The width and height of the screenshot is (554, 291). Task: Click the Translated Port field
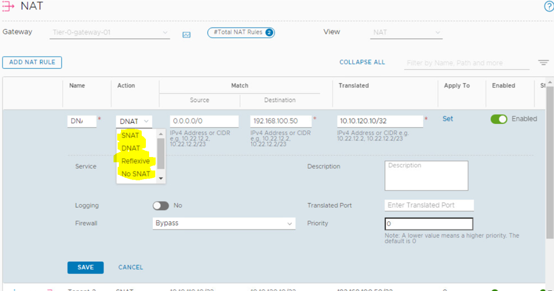click(x=429, y=206)
